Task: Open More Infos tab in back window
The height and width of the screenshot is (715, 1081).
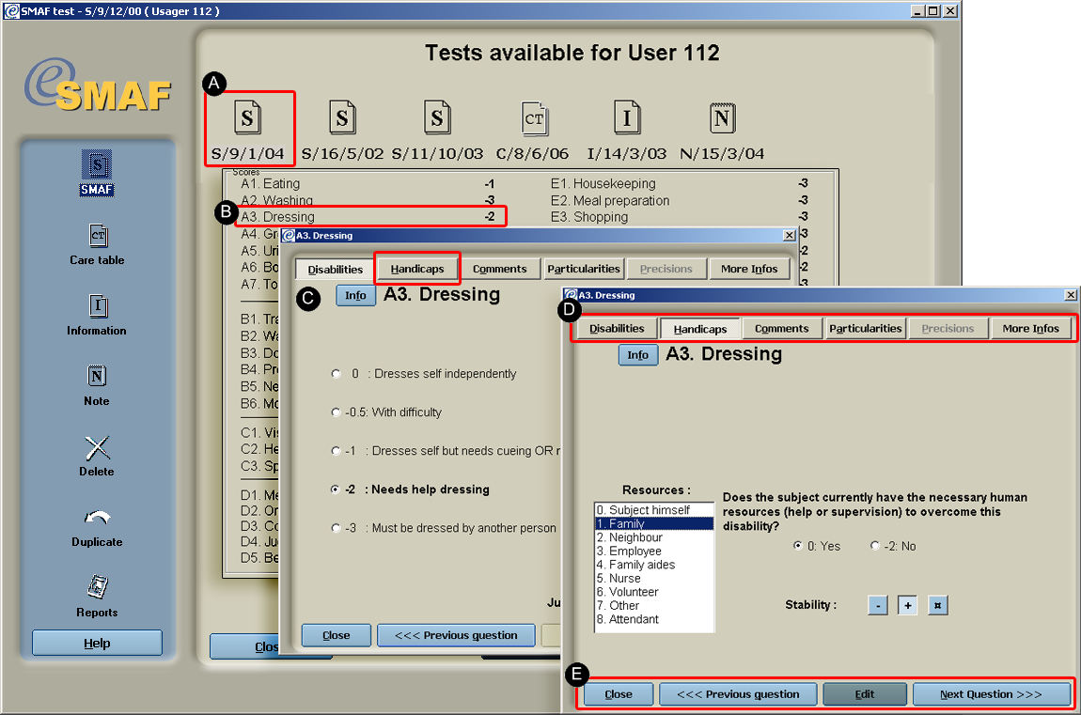Action: coord(748,269)
